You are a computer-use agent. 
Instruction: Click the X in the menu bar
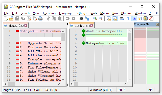(157, 13)
